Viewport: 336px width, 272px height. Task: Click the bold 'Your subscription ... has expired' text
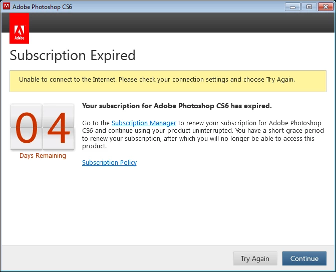[x=177, y=106]
